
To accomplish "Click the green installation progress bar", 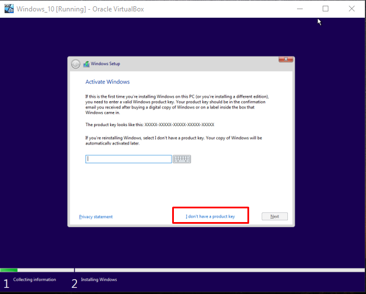I will pos(9,269).
